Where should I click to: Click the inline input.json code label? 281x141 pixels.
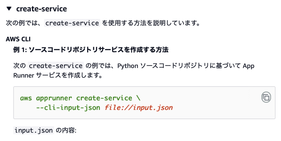(33, 130)
